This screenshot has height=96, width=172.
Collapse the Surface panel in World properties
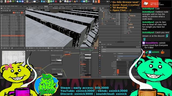[121, 51]
